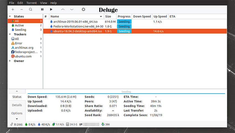
Task: Move torrent down in queue
Action: click(x=72, y=9)
